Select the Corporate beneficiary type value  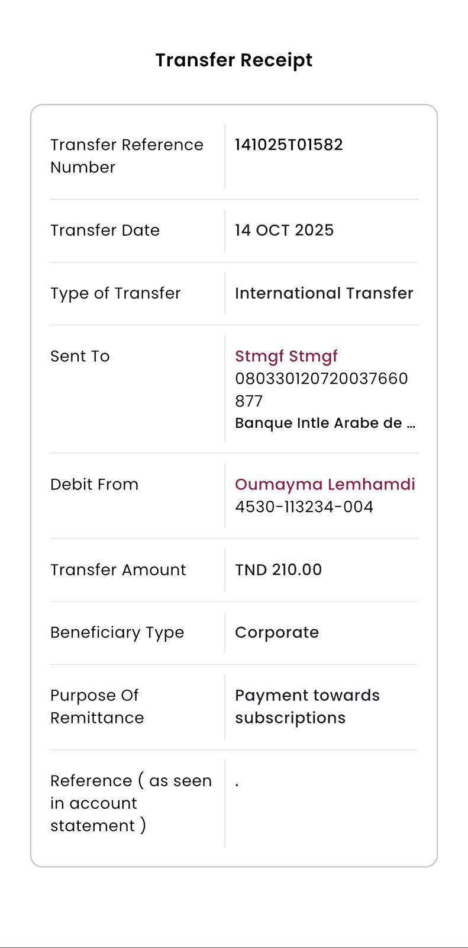click(277, 632)
